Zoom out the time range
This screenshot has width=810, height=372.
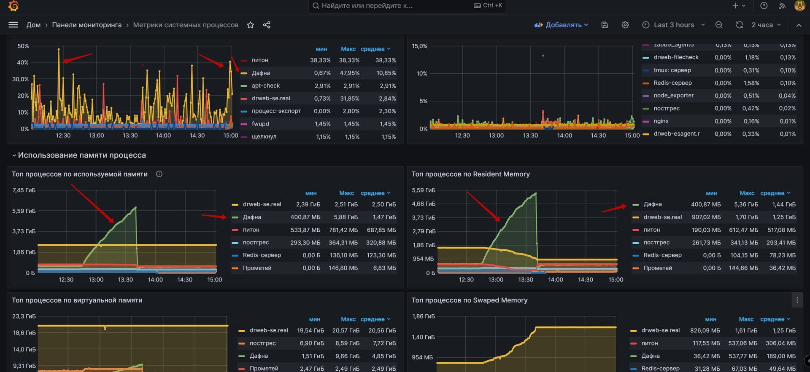[x=719, y=25]
